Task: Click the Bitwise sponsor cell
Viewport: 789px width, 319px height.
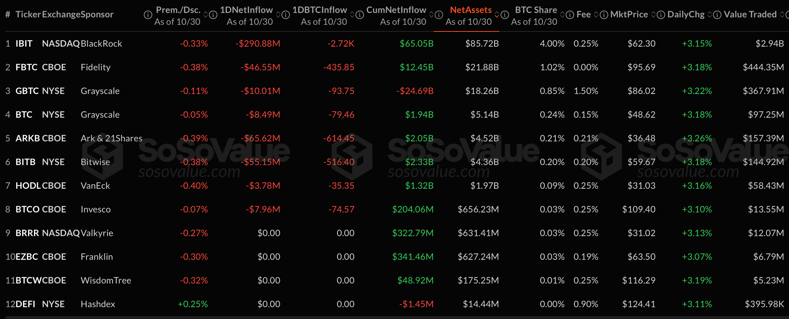Action: click(x=95, y=162)
